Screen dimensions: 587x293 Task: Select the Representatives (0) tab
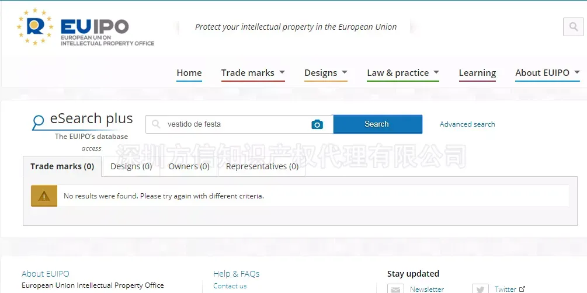[262, 166]
